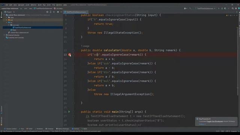Click the 1 usage hint above calculator
Image resolution: width=240 pixels, height=135 pixels.
pyautogui.click(x=85, y=46)
